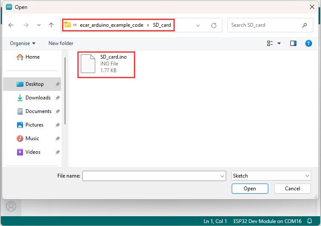This screenshot has width=321, height=226.
Task: Click the Cancel button
Action: pos(293,189)
